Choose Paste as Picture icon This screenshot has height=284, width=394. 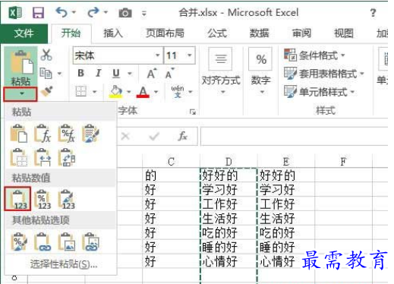point(67,241)
